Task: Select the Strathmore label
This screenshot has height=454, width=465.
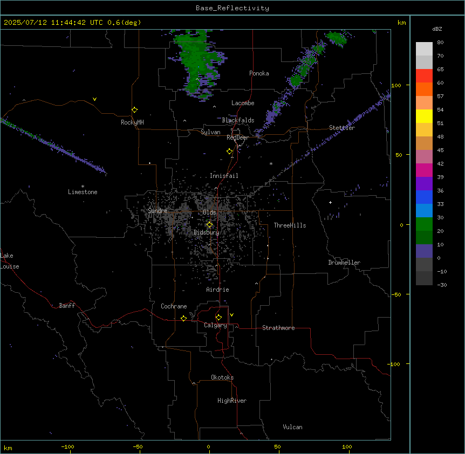Action: pos(278,328)
